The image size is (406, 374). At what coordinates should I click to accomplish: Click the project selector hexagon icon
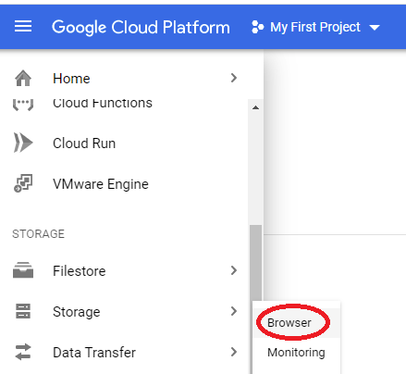257,27
